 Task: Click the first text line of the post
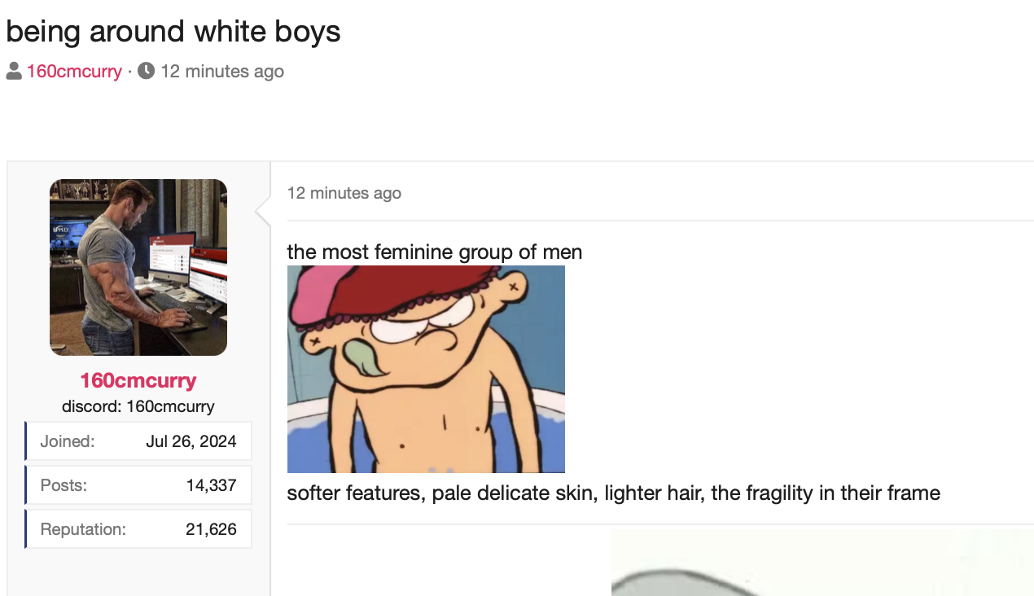coord(435,252)
